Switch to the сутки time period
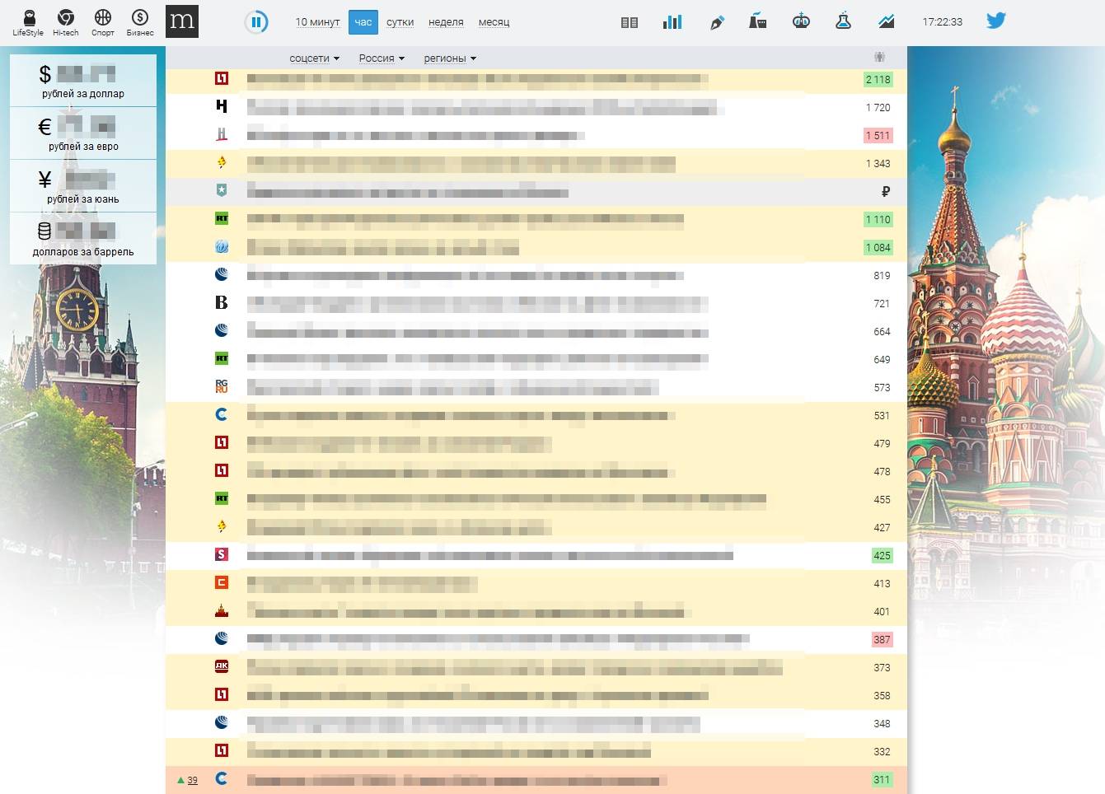 point(400,22)
